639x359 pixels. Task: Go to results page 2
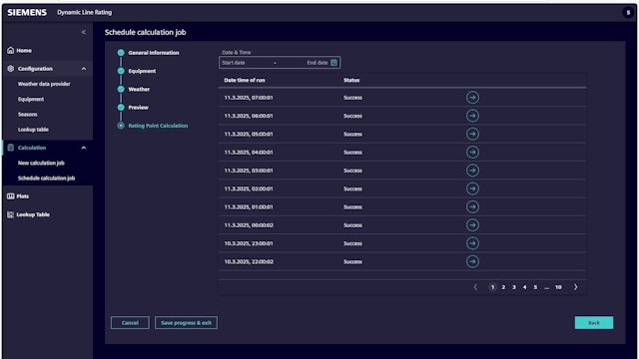click(503, 287)
